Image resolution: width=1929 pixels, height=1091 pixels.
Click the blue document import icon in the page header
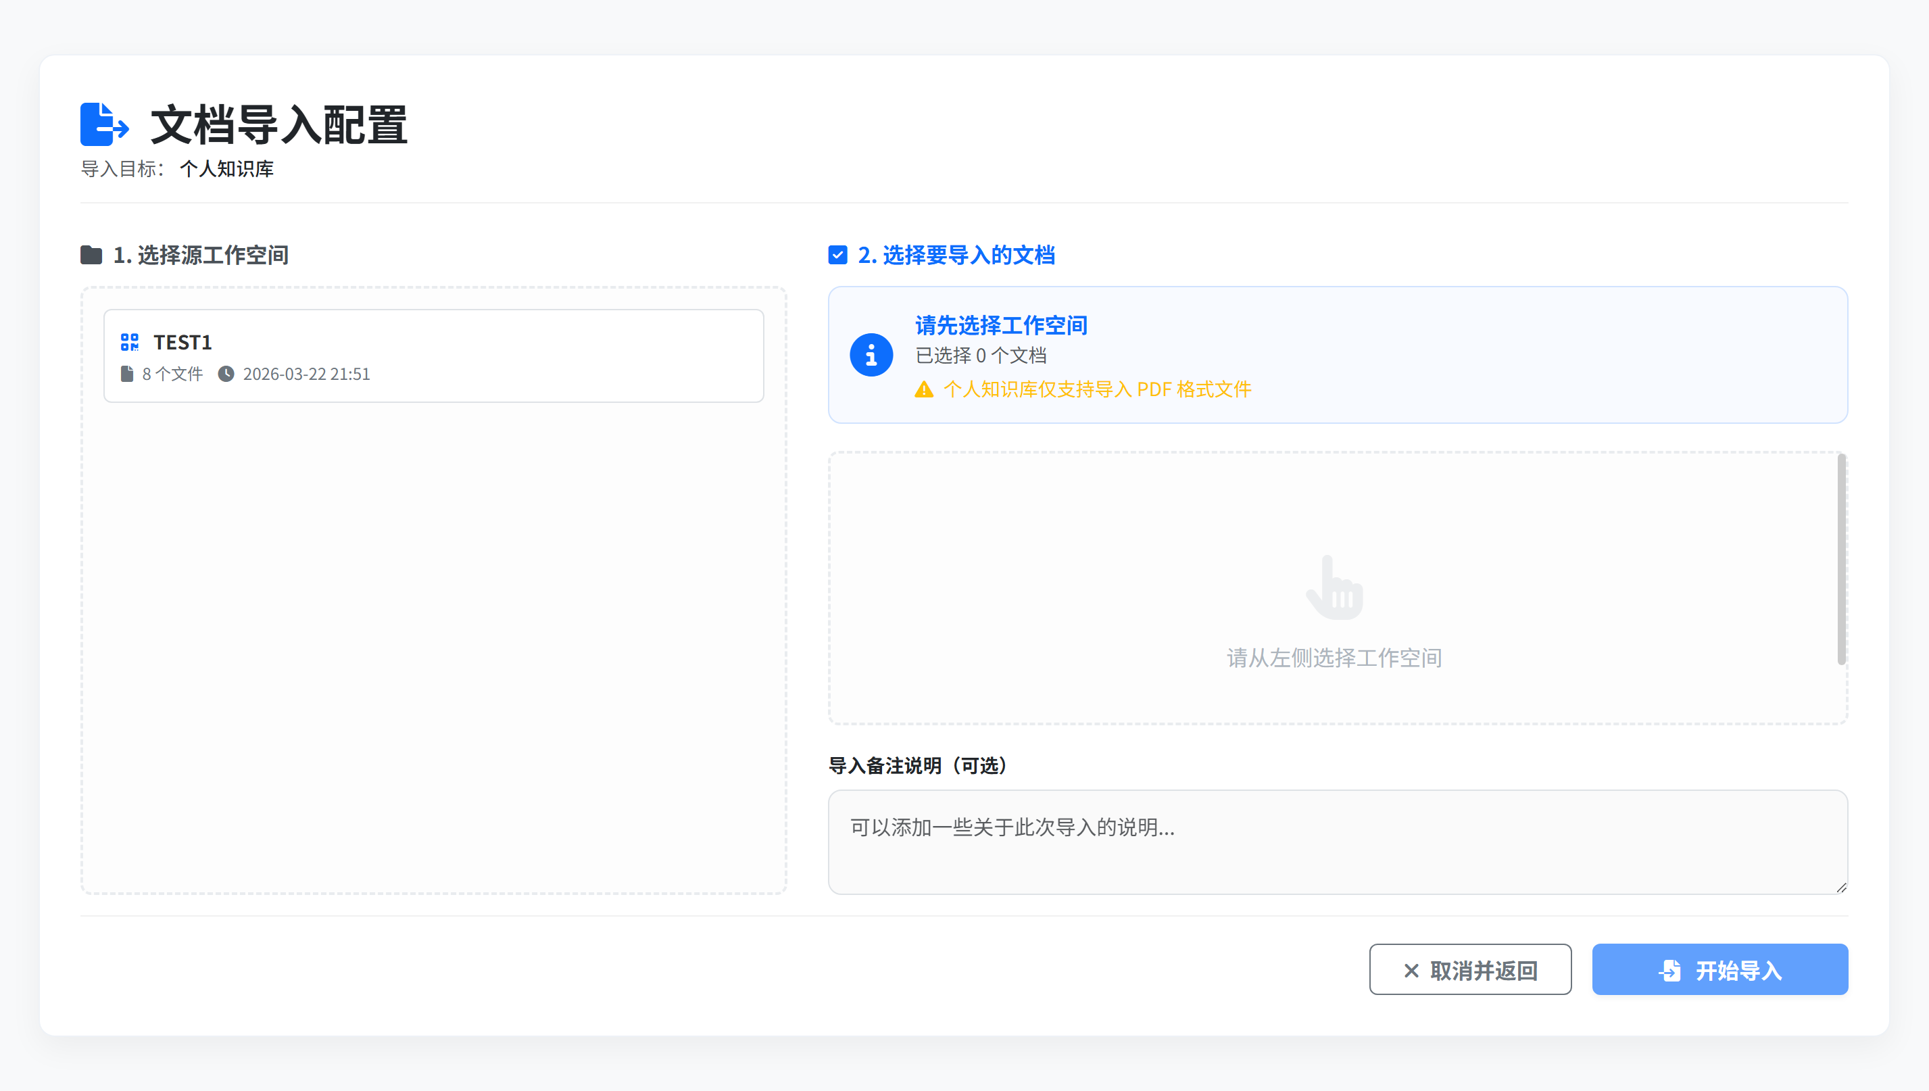pos(104,124)
